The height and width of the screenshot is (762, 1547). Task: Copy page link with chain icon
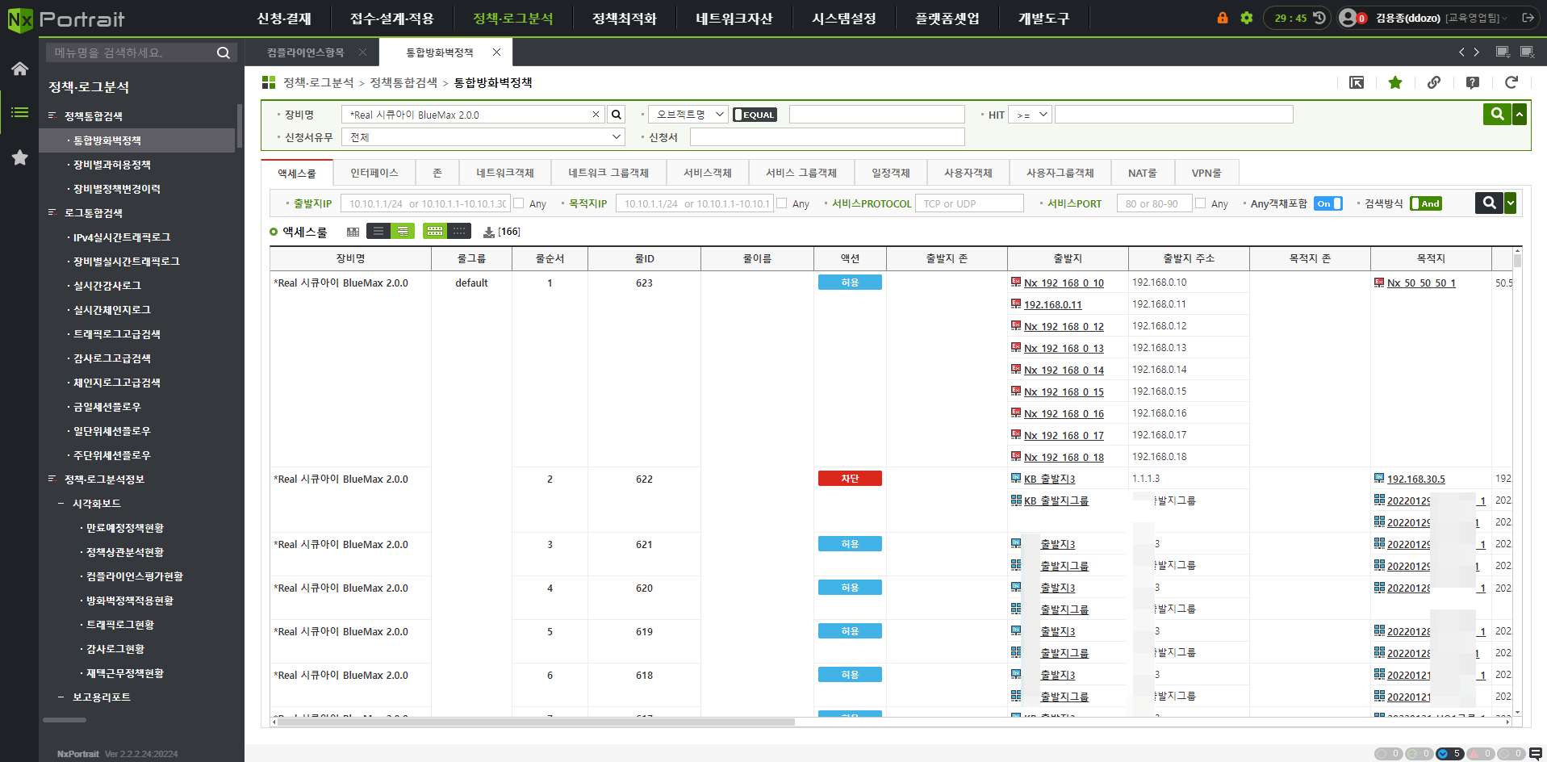pos(1434,82)
